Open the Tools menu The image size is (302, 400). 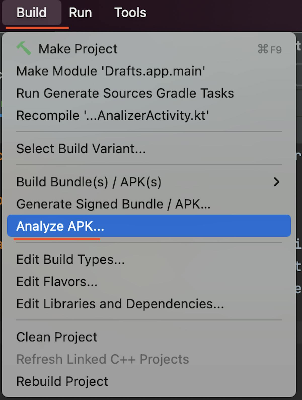(130, 13)
